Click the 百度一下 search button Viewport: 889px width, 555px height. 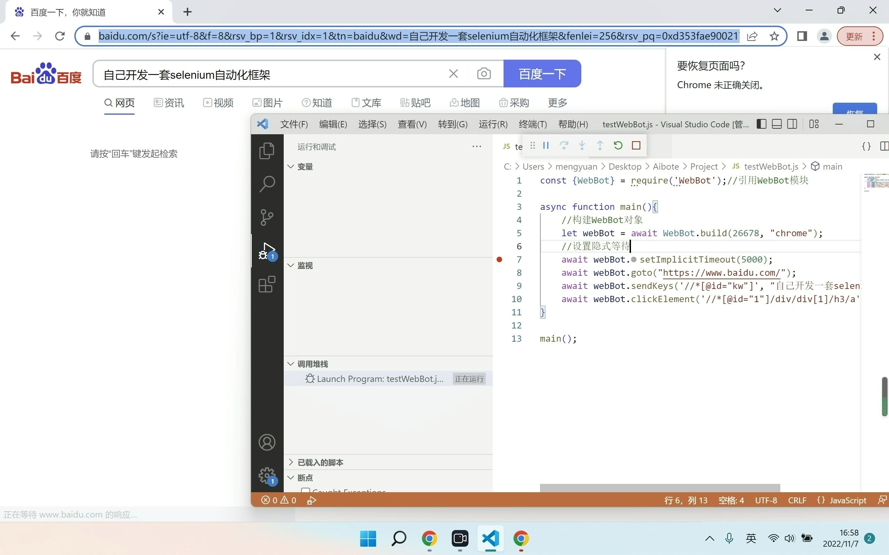coord(542,74)
